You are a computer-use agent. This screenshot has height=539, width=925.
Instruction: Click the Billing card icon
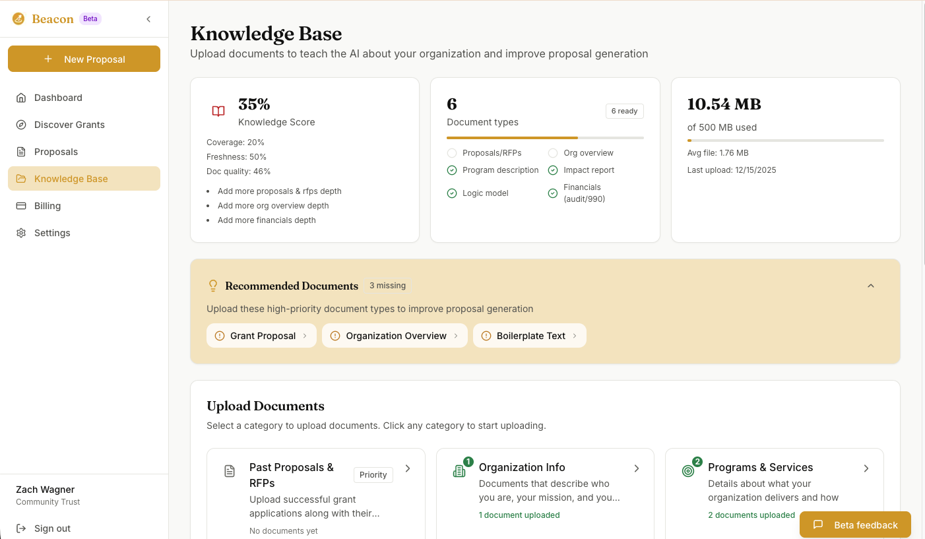(x=21, y=206)
